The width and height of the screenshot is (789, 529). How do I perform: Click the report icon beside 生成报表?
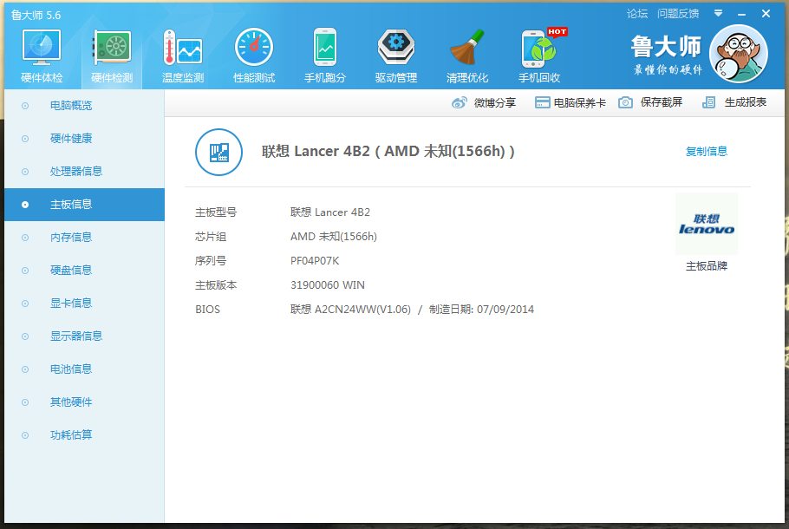708,102
